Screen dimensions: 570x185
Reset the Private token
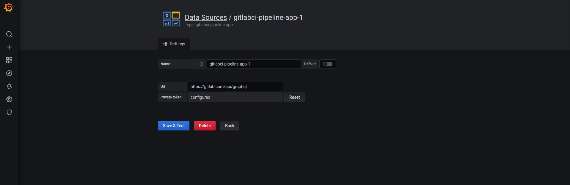coord(295,97)
